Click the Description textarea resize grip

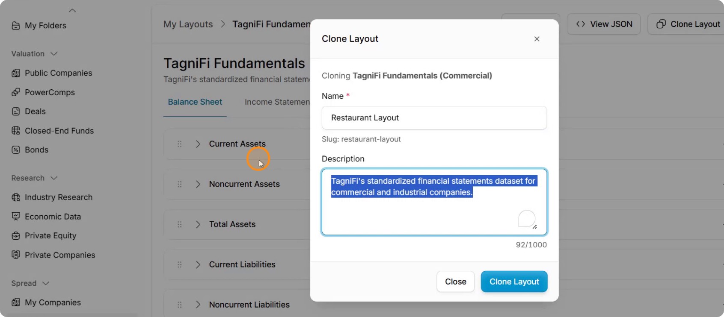pos(535,227)
